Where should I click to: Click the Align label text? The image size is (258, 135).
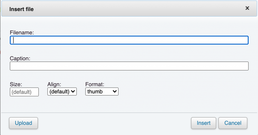click(x=54, y=84)
